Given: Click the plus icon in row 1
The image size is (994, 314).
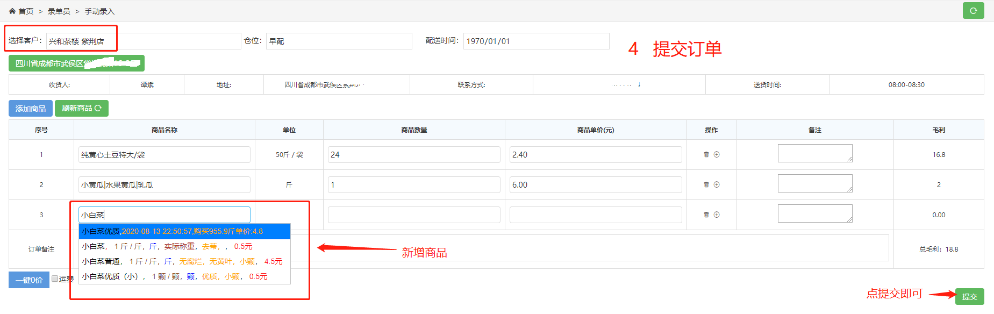Looking at the screenshot, I should 717,154.
